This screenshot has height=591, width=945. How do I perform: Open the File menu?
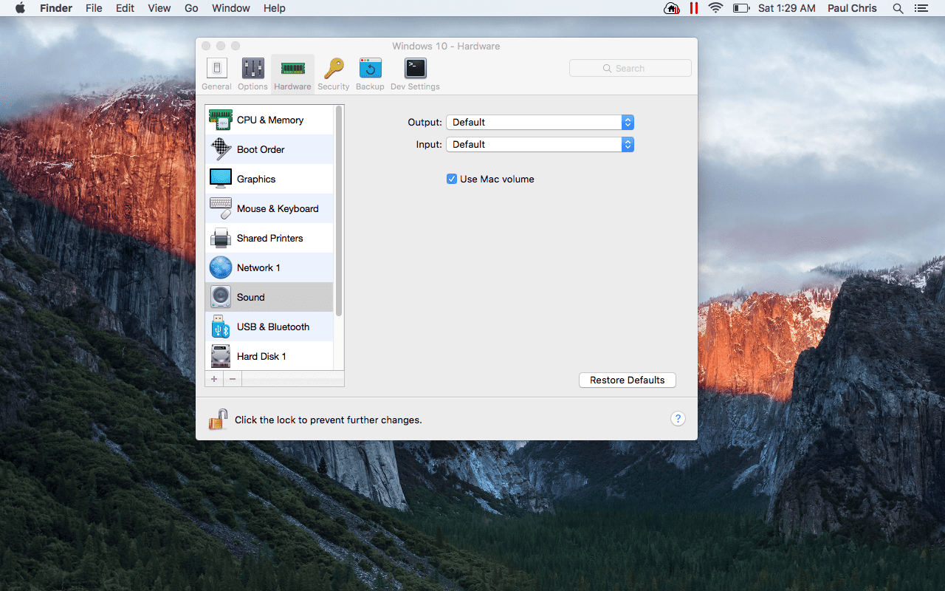[94, 8]
